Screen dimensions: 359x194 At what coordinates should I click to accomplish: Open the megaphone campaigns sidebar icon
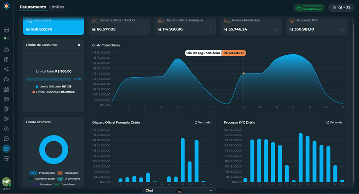tap(6, 69)
